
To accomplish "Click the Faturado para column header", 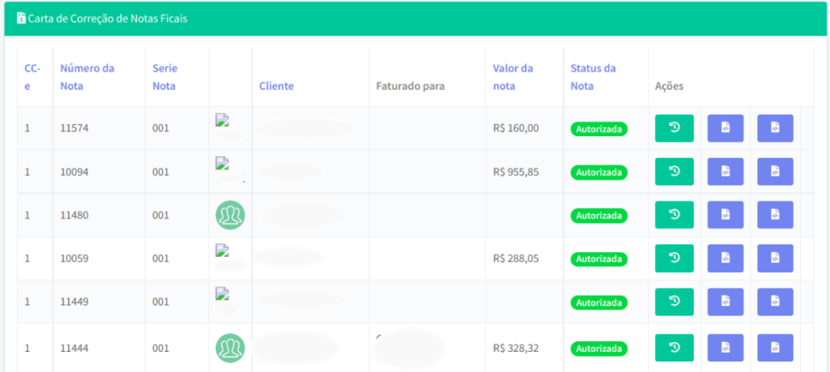I will (x=410, y=86).
